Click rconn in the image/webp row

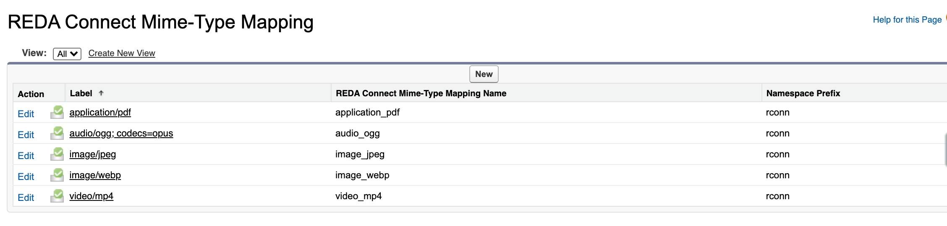click(x=777, y=175)
